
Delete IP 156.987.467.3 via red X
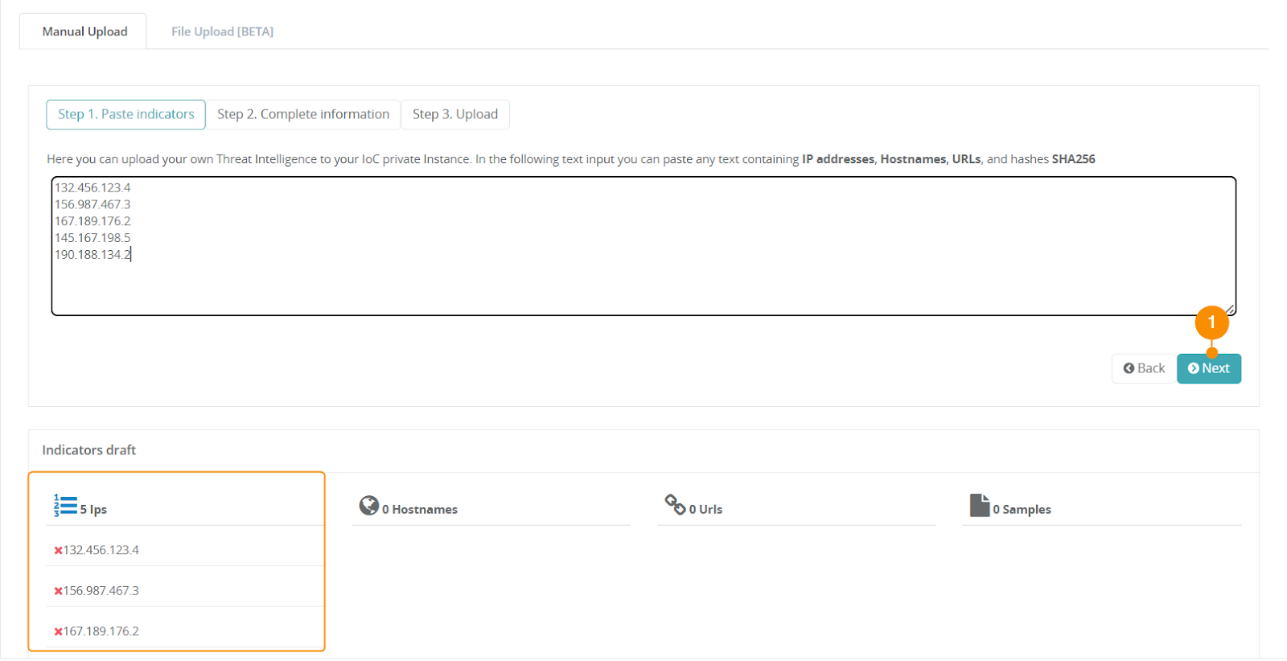coord(58,591)
